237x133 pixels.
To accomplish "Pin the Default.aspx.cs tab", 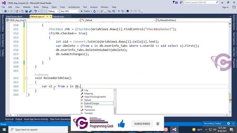I will pos(47,16).
